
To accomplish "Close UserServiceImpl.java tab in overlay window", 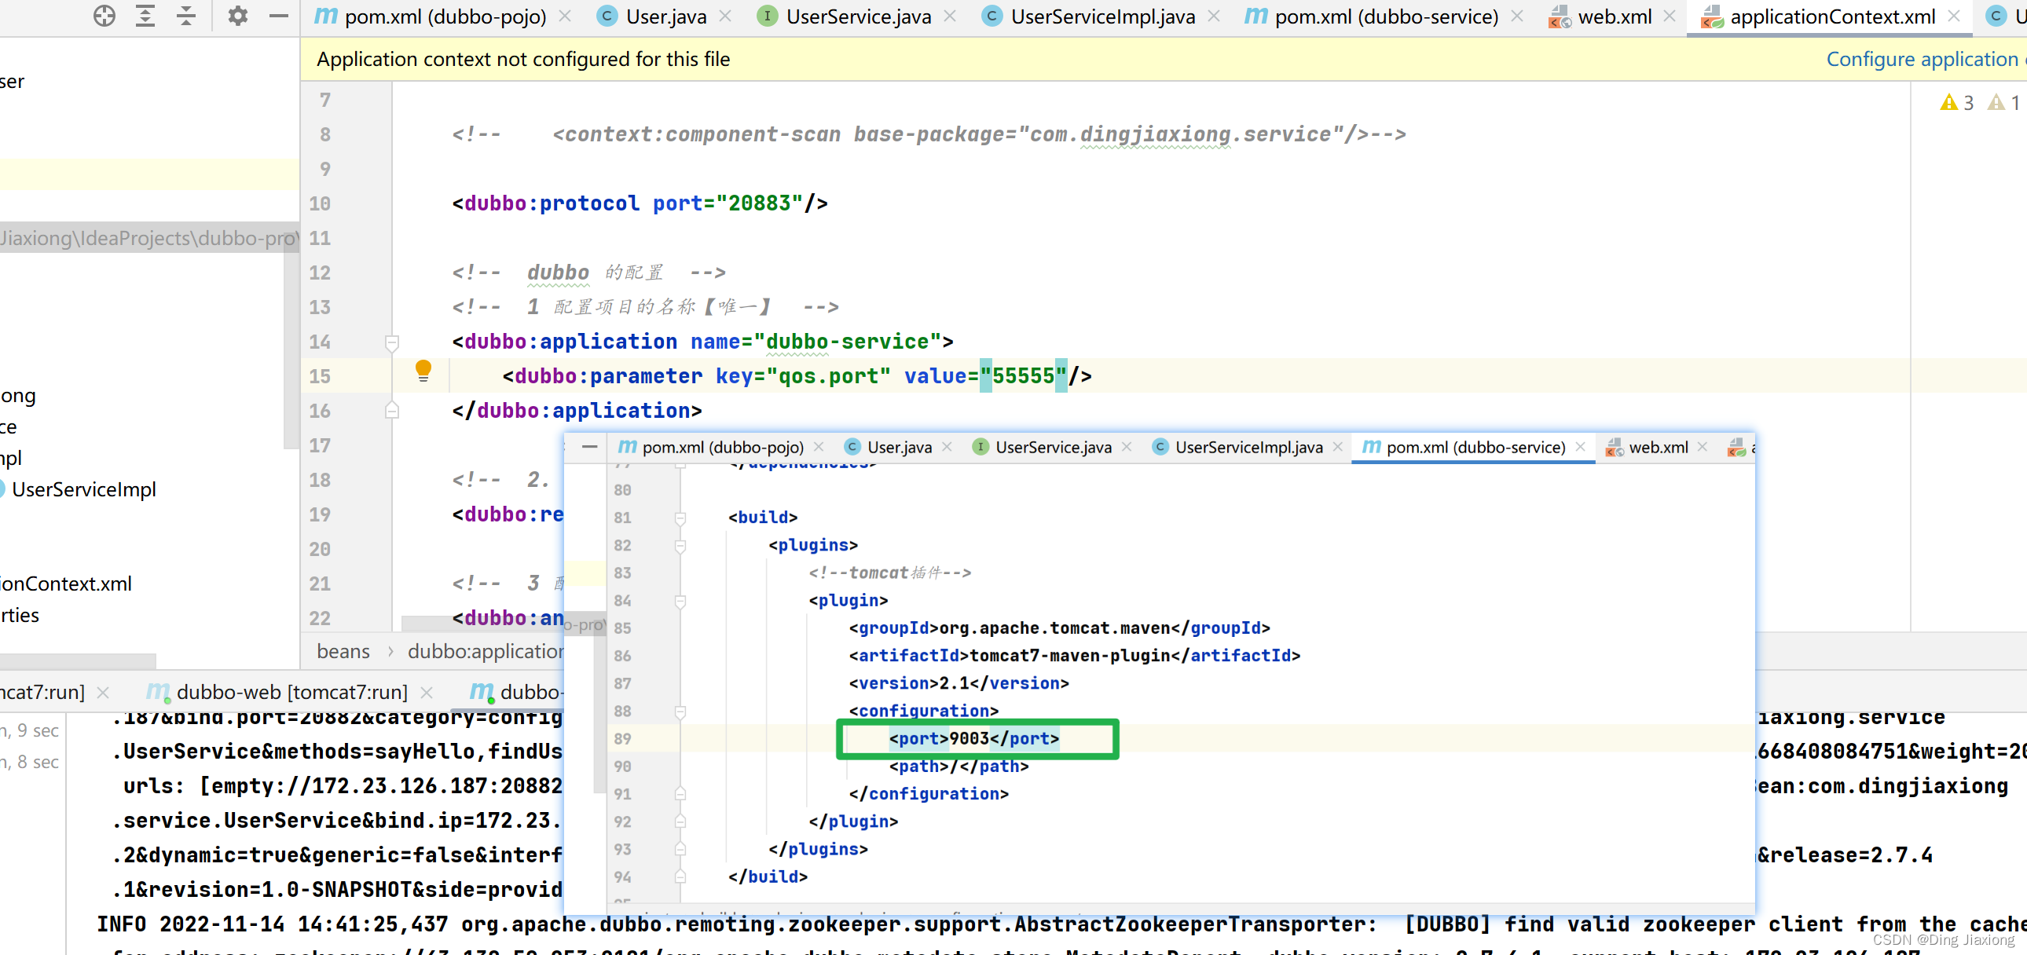I will 1338,447.
